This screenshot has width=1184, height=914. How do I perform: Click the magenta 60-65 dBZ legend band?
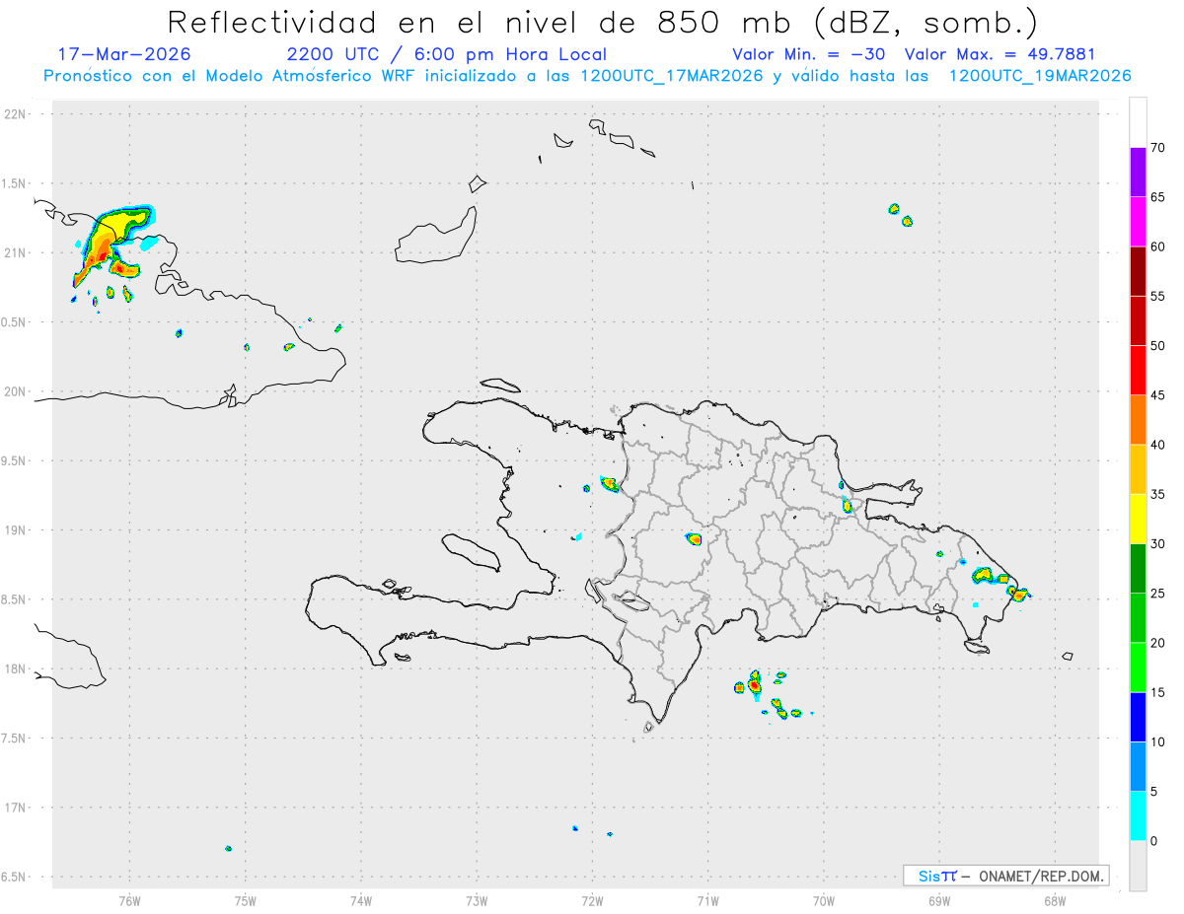(1138, 222)
